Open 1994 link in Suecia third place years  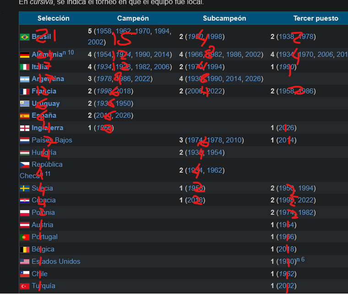click(x=305, y=188)
